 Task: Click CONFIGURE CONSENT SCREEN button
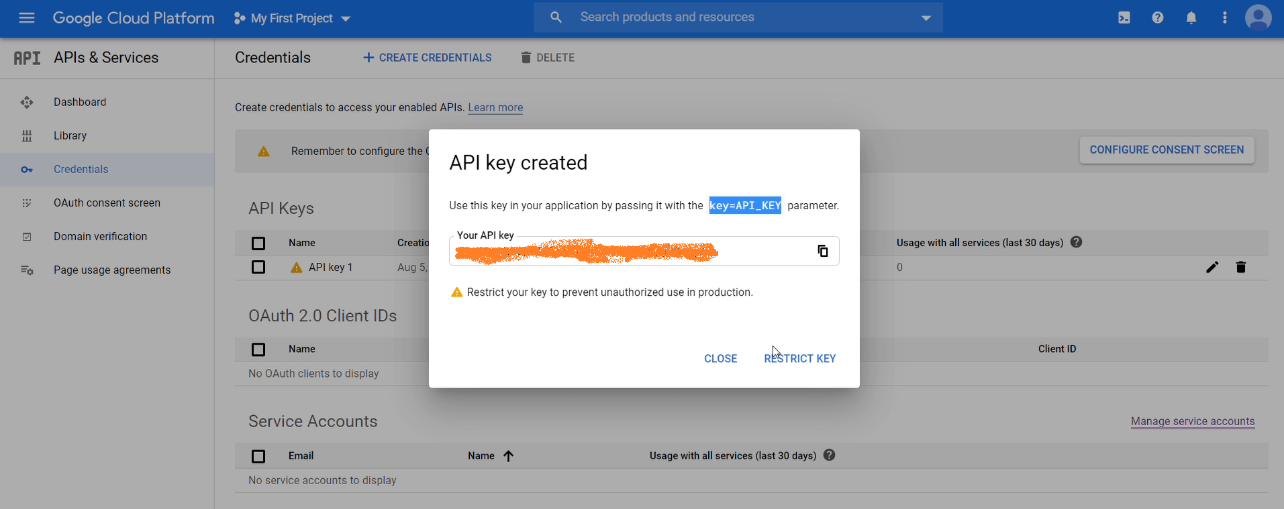pos(1167,150)
